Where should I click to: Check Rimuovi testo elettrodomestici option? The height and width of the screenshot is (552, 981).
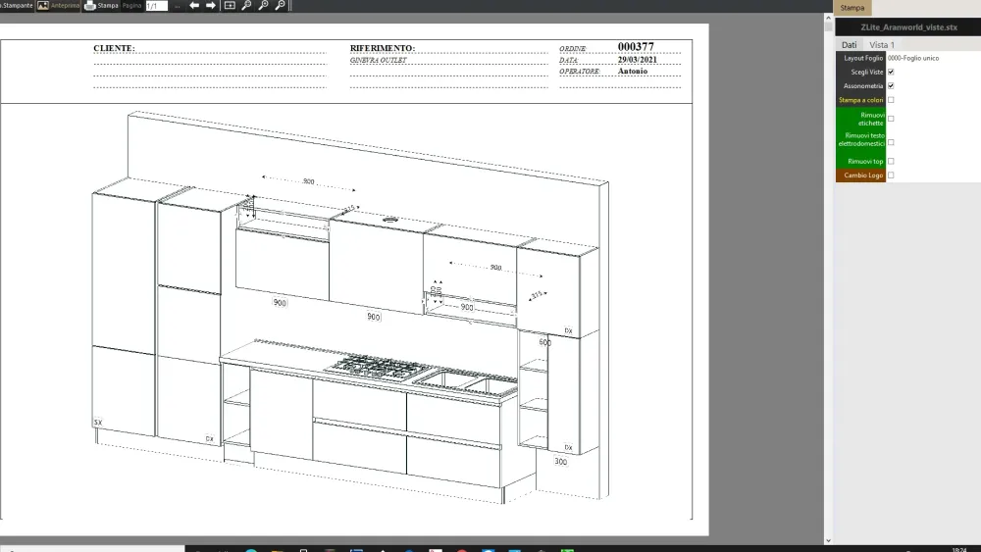point(891,142)
